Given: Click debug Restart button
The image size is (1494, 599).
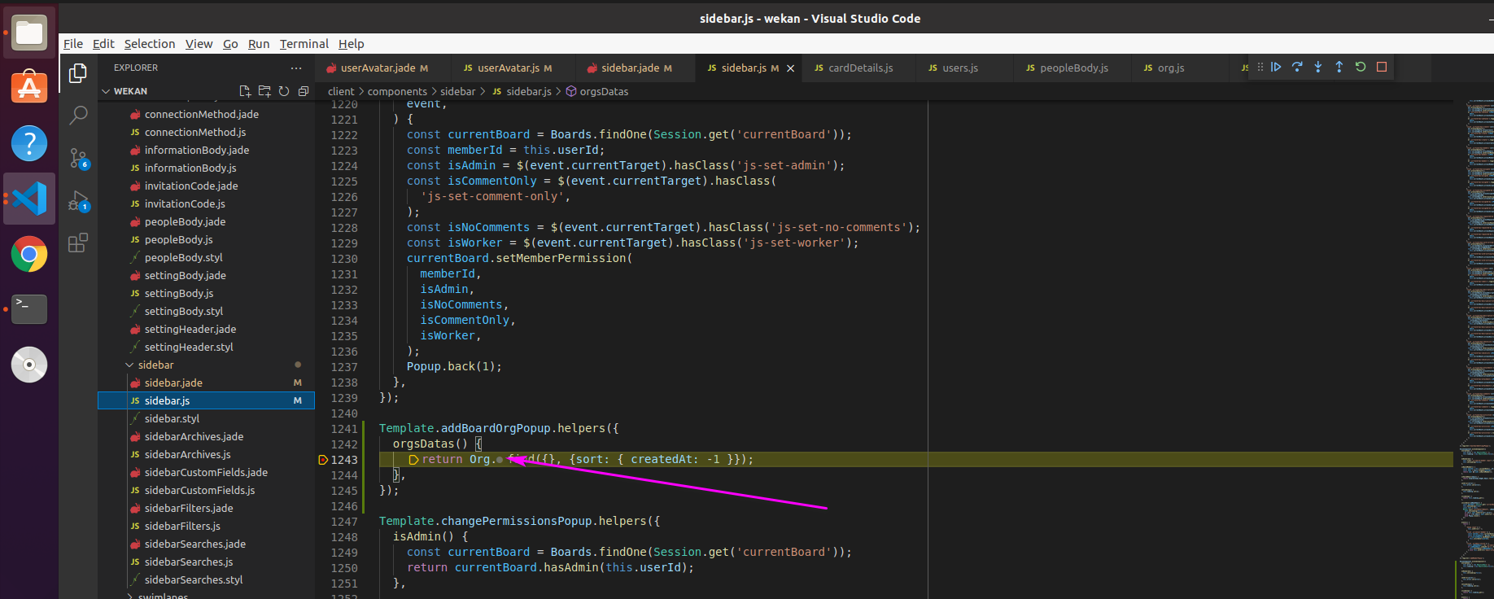Looking at the screenshot, I should pos(1361,67).
